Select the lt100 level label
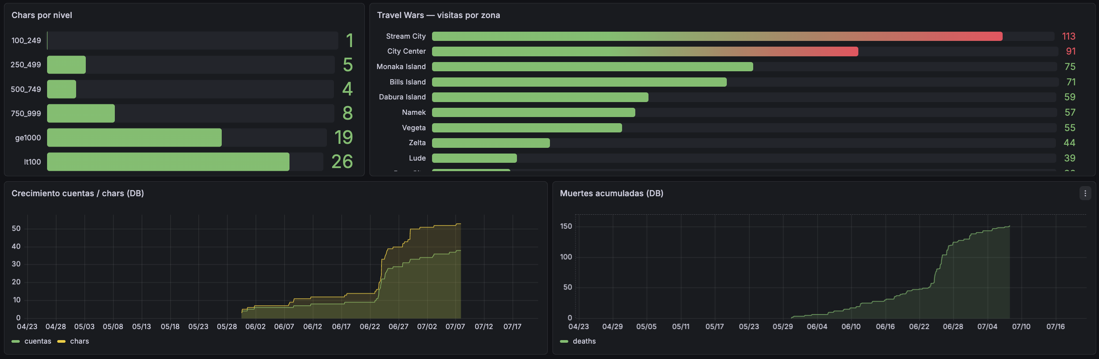The width and height of the screenshot is (1099, 359). tap(32, 162)
